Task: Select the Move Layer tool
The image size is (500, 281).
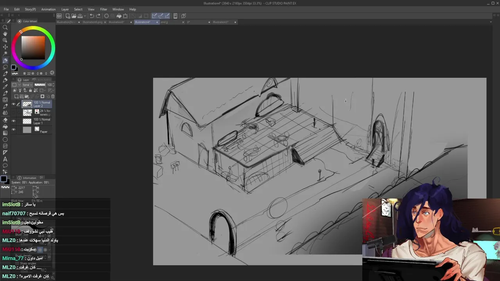Action: coord(5,47)
